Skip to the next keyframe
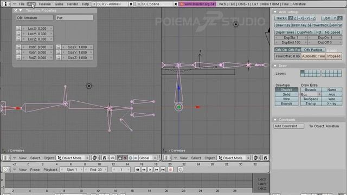 pyautogui.click(x=157, y=170)
